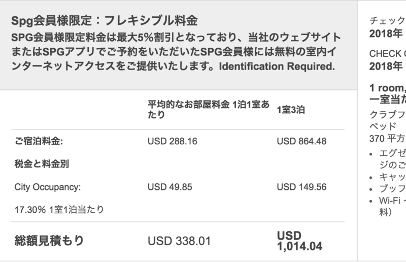
Task: Click the 1室3泊 column header
Action: click(x=291, y=110)
